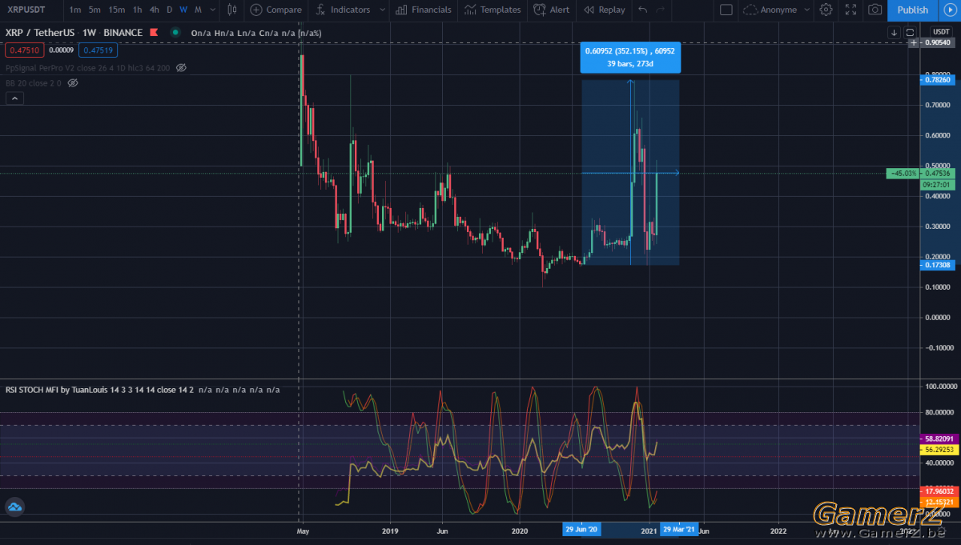Select the 1h timeframe

(137, 10)
